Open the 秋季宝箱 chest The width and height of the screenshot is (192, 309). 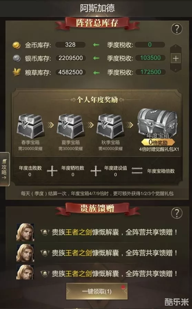pyautogui.click(x=110, y=126)
